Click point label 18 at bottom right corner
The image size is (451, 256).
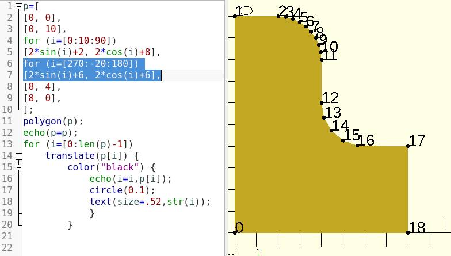click(416, 228)
